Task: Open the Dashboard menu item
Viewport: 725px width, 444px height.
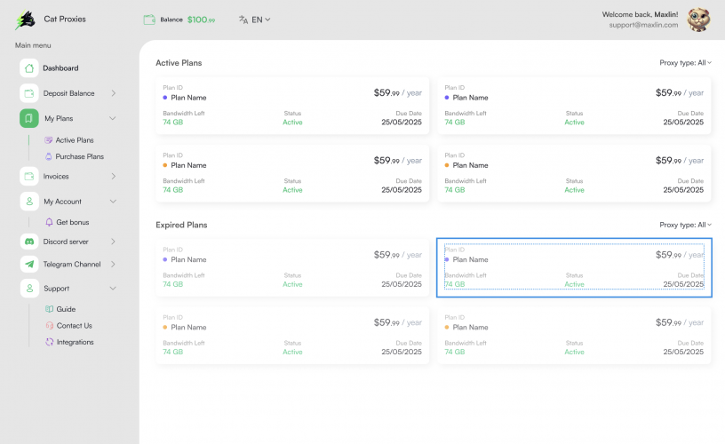Action: (x=60, y=67)
